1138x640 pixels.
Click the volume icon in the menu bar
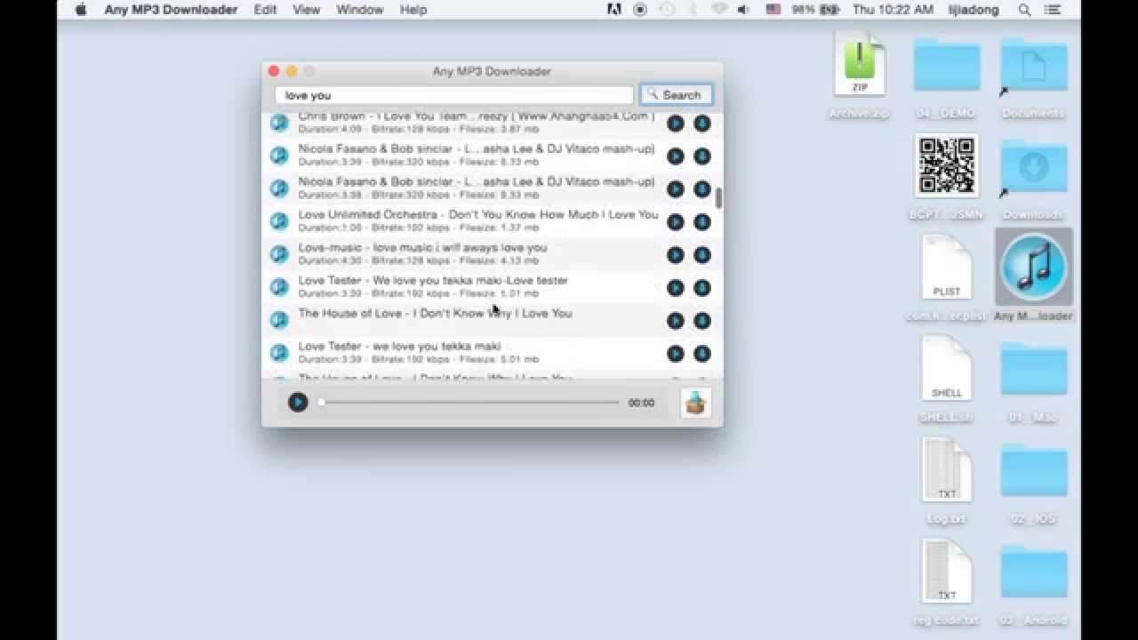coord(743,10)
